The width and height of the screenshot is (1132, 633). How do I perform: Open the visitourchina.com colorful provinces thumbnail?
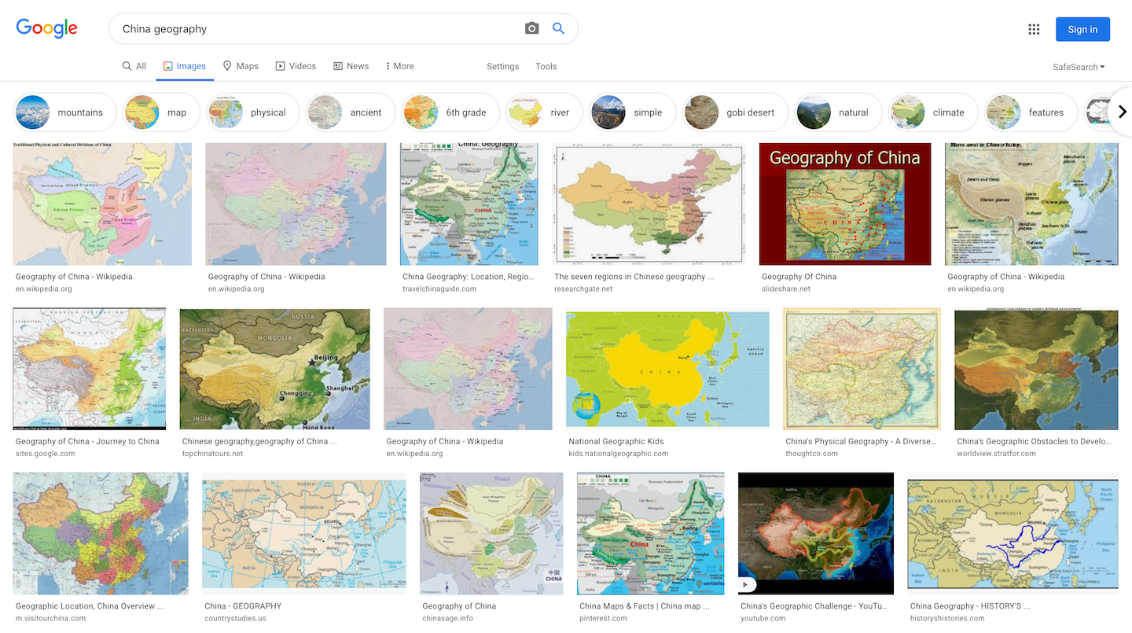[x=101, y=533]
